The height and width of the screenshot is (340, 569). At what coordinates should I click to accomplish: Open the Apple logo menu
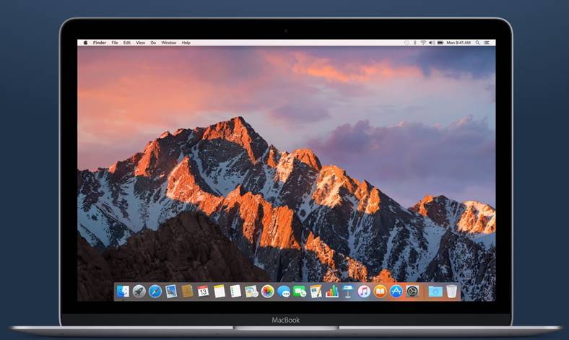[x=85, y=43]
